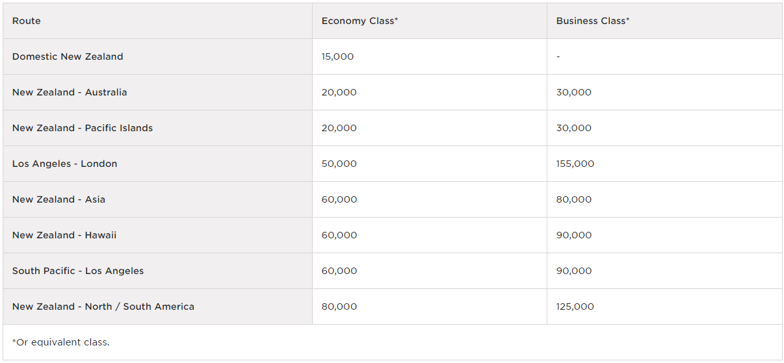Click the 90,000 business value for Hawaii

pos(574,235)
